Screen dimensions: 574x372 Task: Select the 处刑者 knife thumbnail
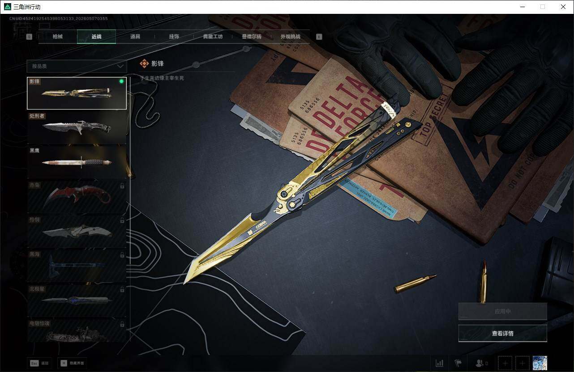tap(77, 127)
